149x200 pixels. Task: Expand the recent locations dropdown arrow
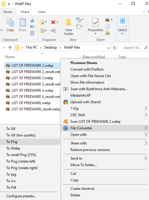[x=4, y=48]
